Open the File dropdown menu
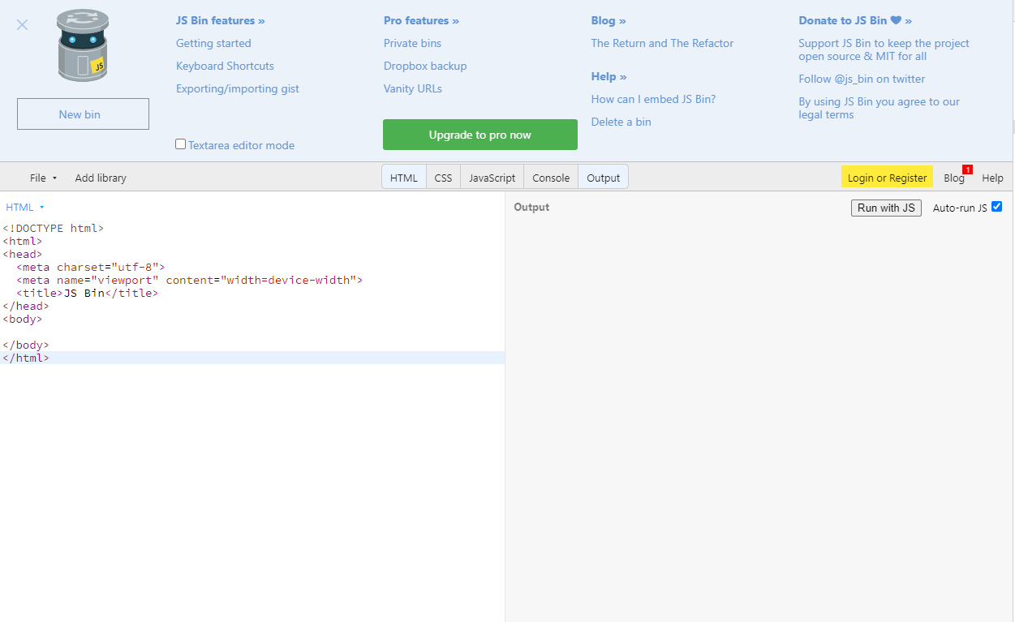The width and height of the screenshot is (1015, 622). pos(43,178)
